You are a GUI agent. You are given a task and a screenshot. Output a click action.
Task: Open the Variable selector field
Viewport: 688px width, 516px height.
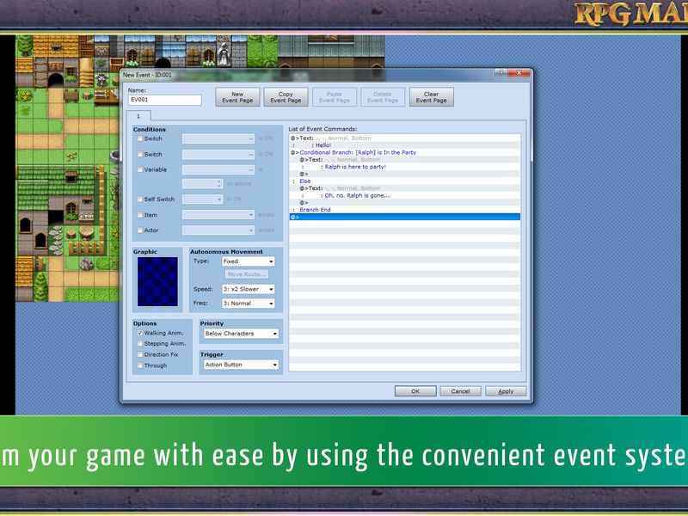pos(218,169)
